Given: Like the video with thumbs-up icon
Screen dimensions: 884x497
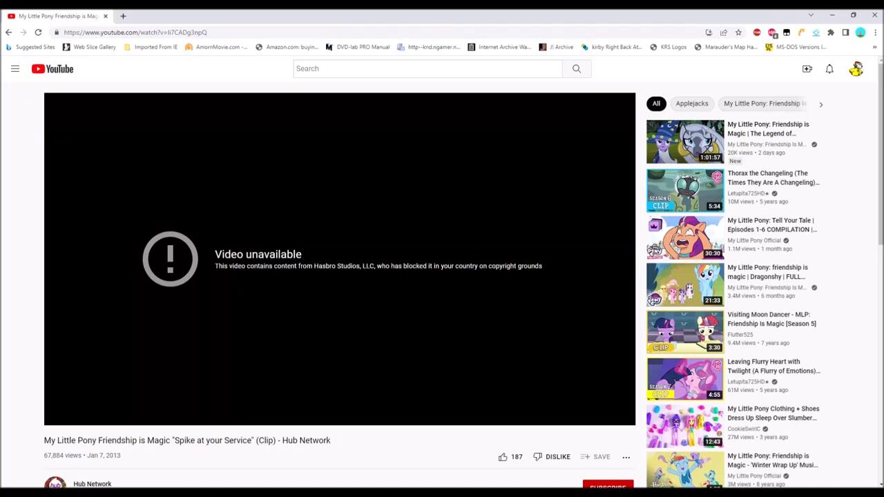Looking at the screenshot, I should point(503,457).
